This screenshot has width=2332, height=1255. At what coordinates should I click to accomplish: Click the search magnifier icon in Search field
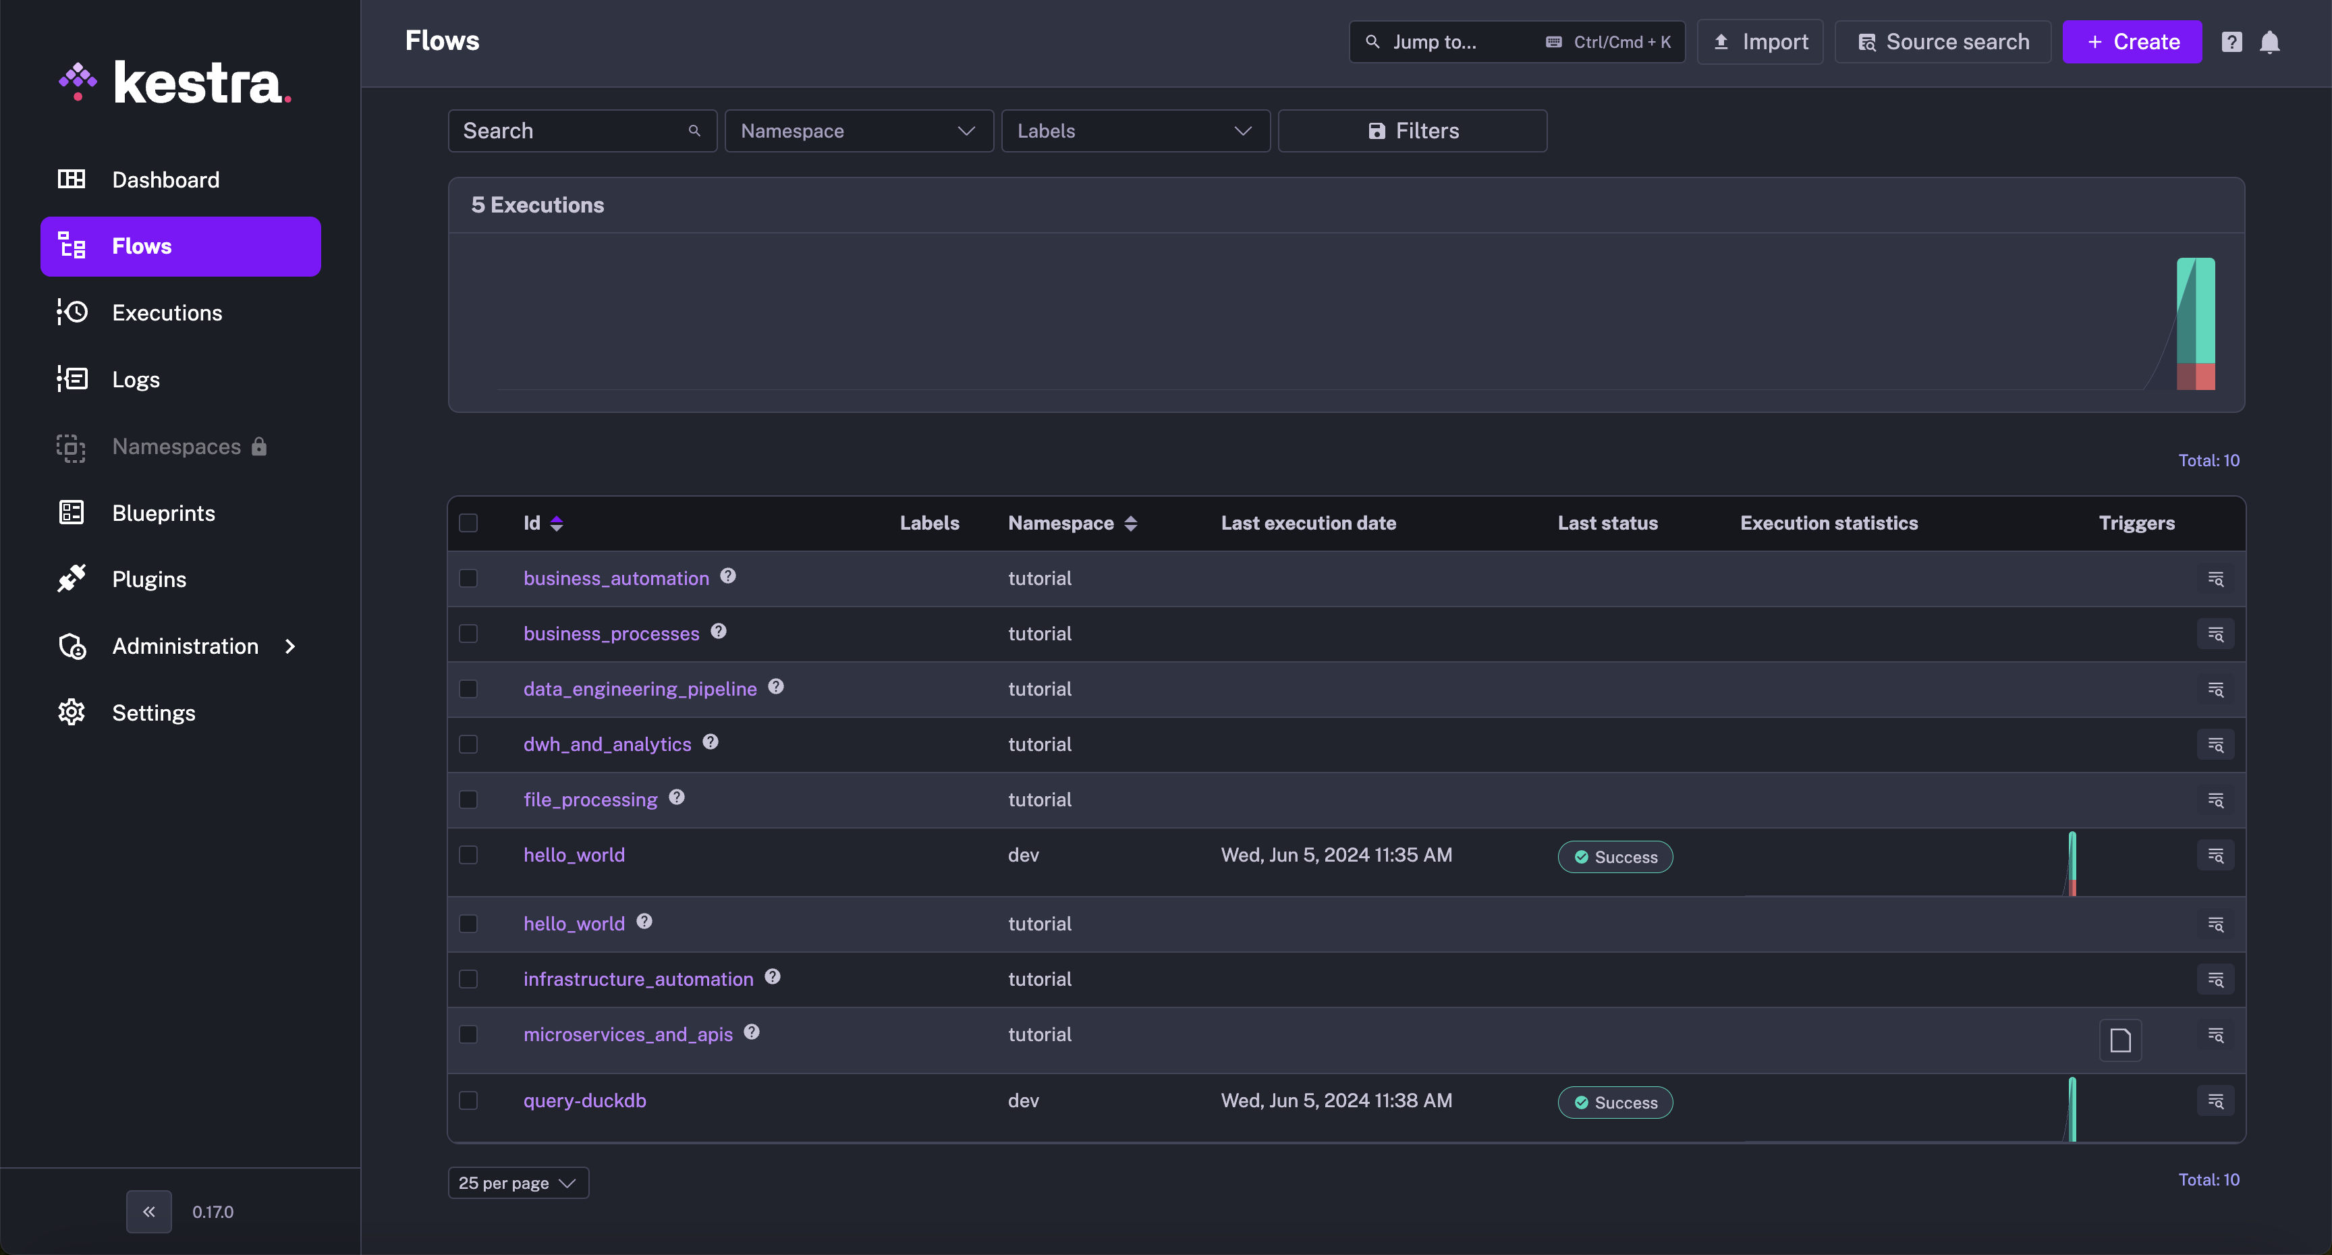click(694, 132)
